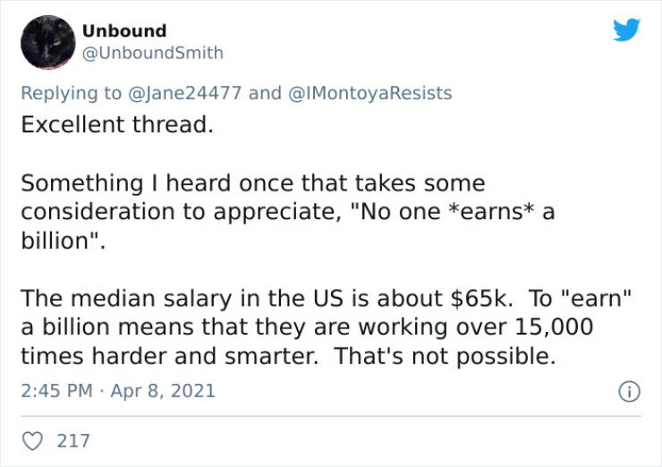Select the Apr 8, 2021 date
The image size is (662, 467).
(x=163, y=391)
